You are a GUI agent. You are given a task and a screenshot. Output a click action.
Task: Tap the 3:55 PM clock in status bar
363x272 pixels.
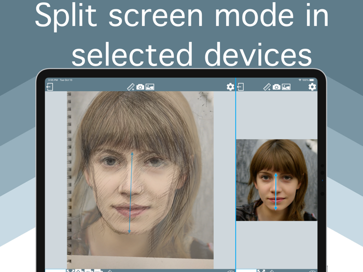[x=53, y=80]
